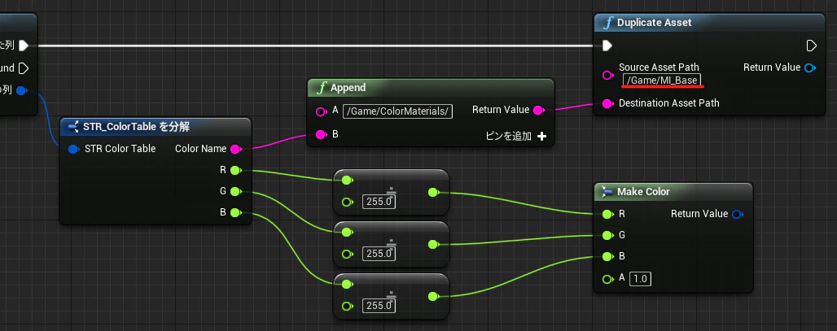Click break node's G output pin

[236, 191]
